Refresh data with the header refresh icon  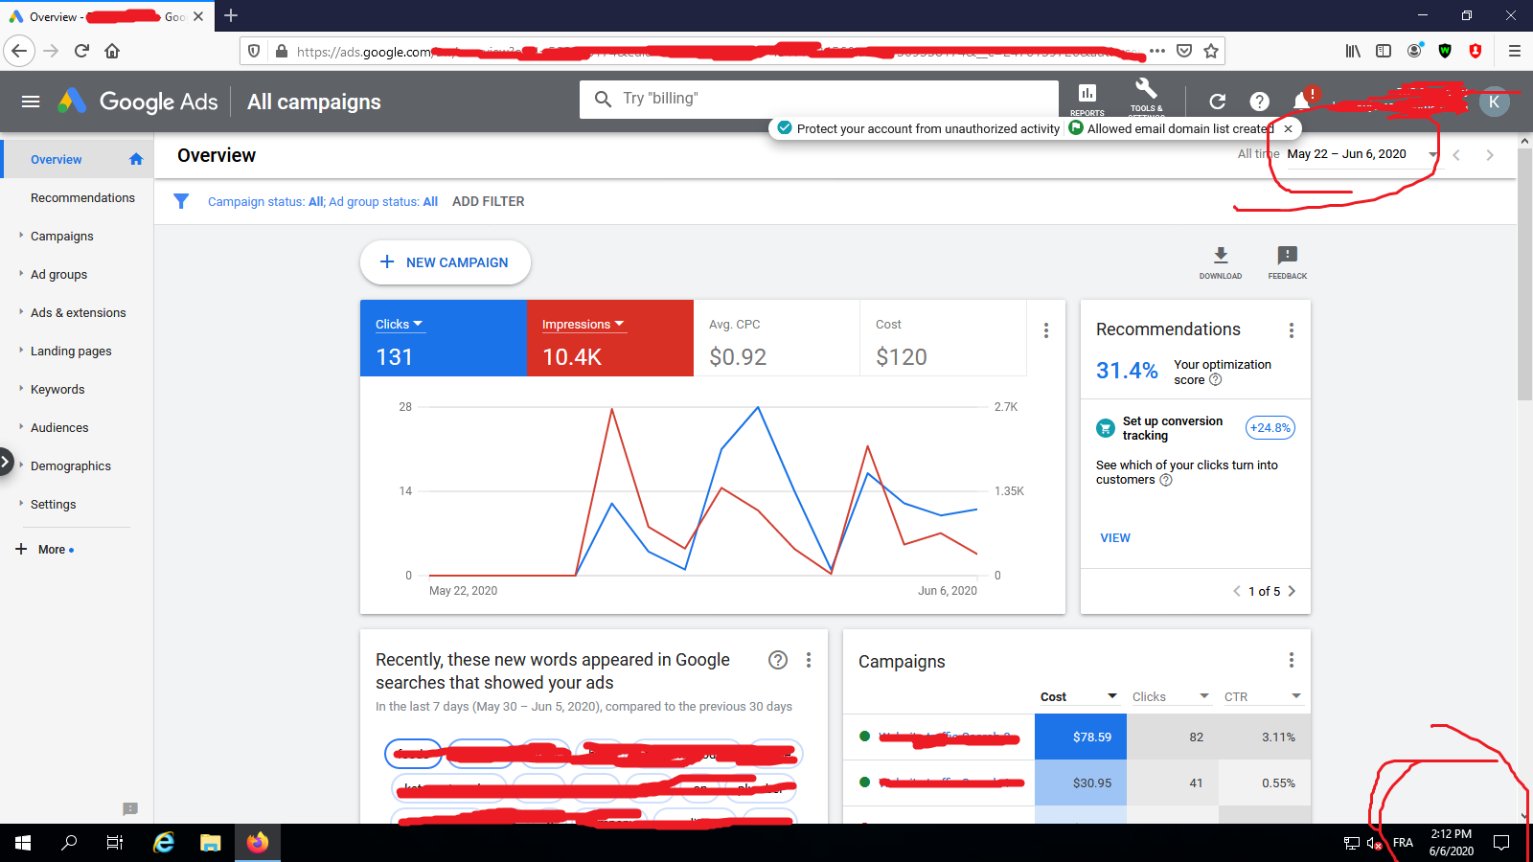tap(1218, 102)
